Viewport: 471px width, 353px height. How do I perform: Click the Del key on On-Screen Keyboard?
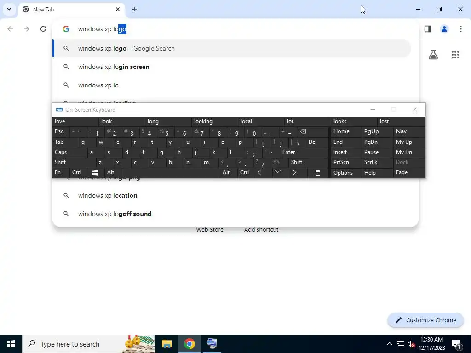click(x=317, y=142)
